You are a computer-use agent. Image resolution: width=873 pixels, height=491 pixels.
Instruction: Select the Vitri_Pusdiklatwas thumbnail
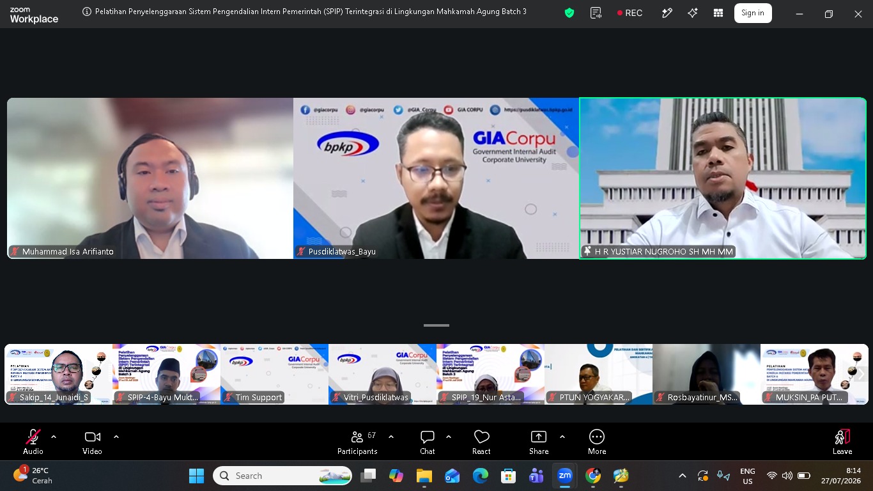tap(383, 375)
